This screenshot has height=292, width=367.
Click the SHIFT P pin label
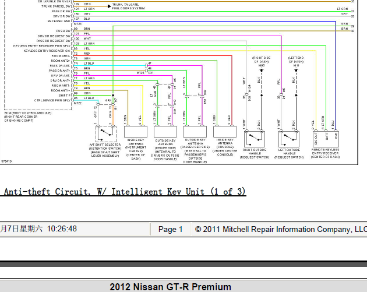65,96
